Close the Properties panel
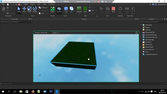The image size is (167, 94). pos(32,19)
